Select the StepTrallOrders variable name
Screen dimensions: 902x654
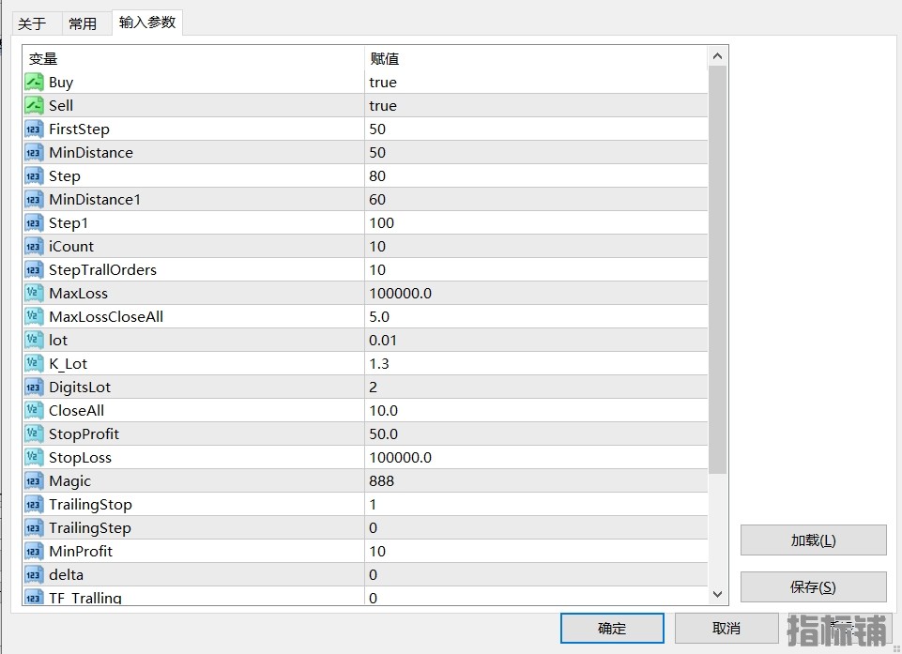pyautogui.click(x=102, y=270)
